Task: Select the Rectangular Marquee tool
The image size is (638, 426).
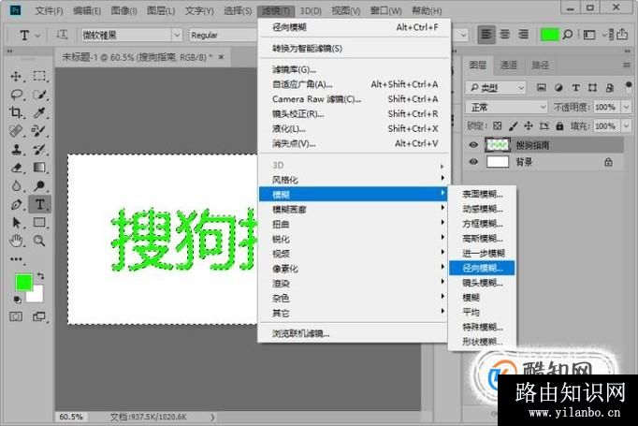Action: point(39,76)
